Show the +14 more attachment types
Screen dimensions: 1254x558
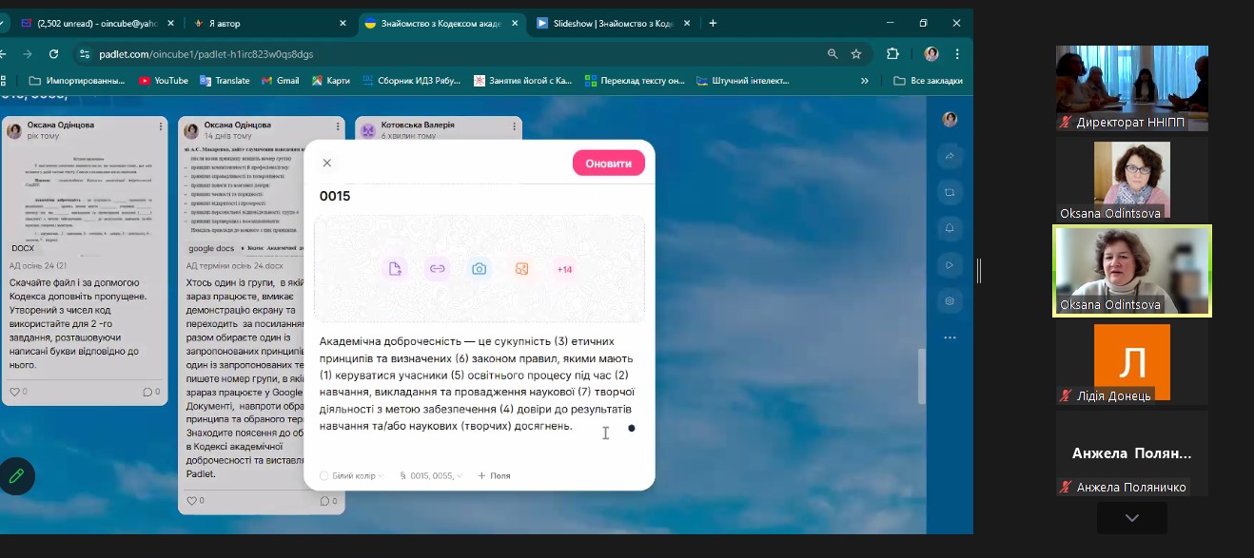[564, 269]
